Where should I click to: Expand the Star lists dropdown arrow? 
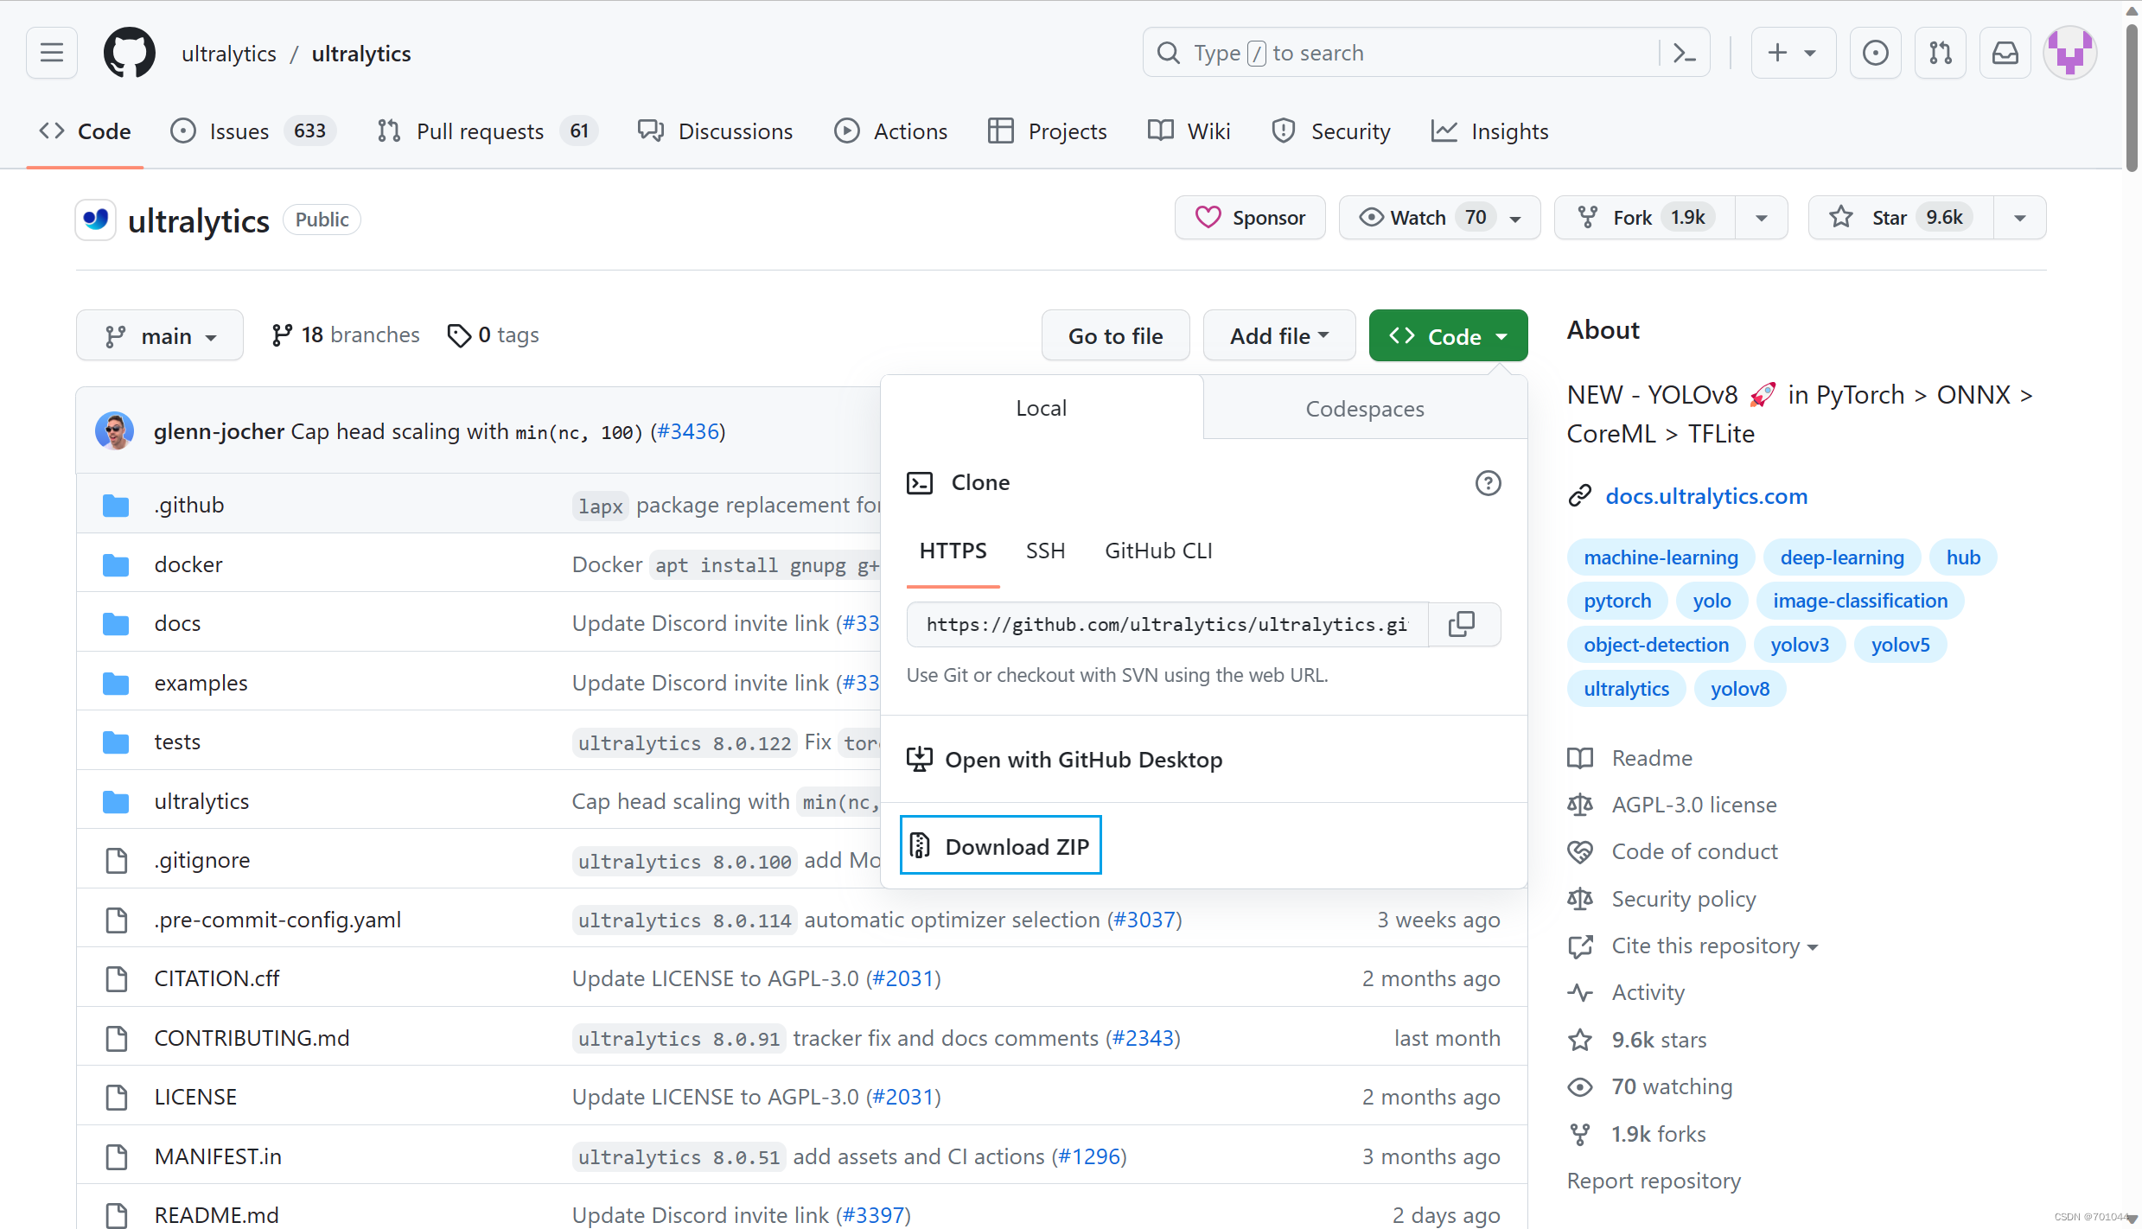point(2020,217)
